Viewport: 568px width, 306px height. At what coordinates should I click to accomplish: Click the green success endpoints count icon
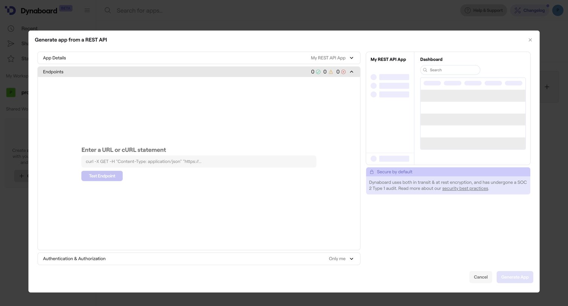[x=318, y=72]
